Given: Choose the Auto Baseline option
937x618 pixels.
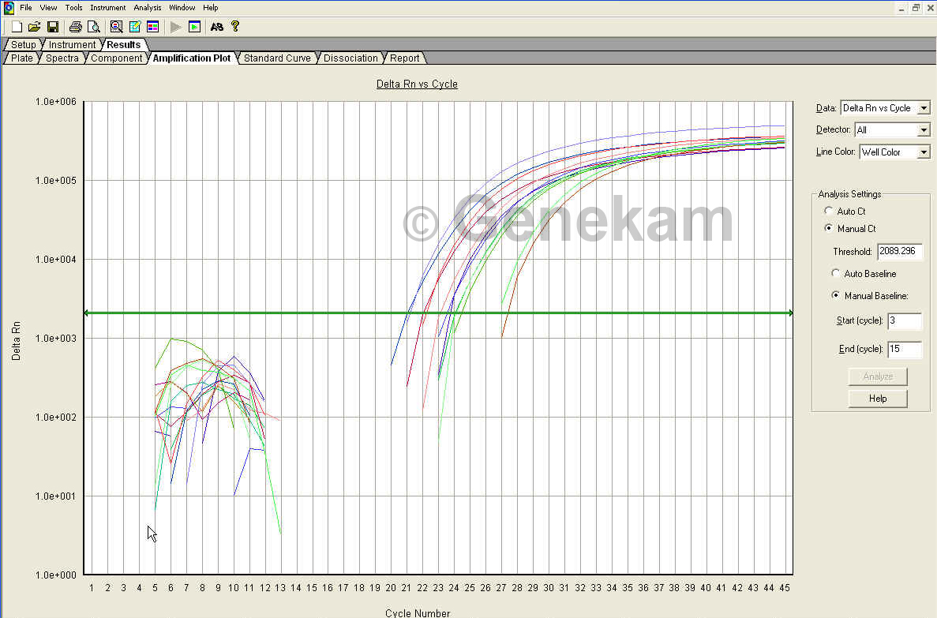Looking at the screenshot, I should tap(835, 273).
